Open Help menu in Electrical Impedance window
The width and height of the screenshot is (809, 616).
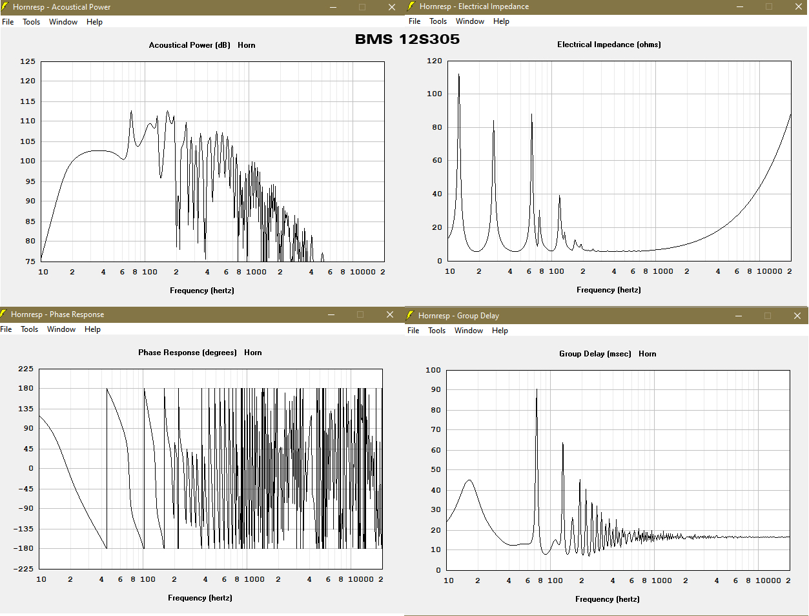(x=501, y=21)
